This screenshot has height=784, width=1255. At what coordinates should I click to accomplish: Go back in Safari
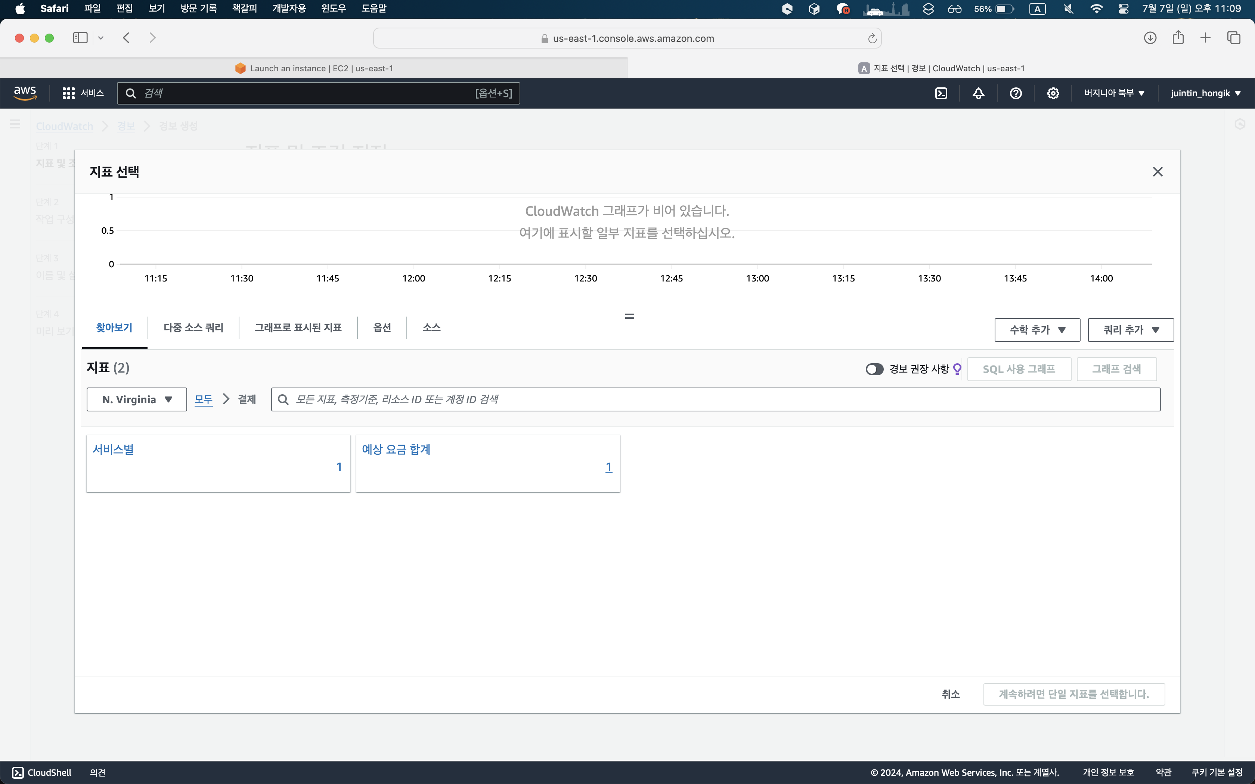coord(126,38)
